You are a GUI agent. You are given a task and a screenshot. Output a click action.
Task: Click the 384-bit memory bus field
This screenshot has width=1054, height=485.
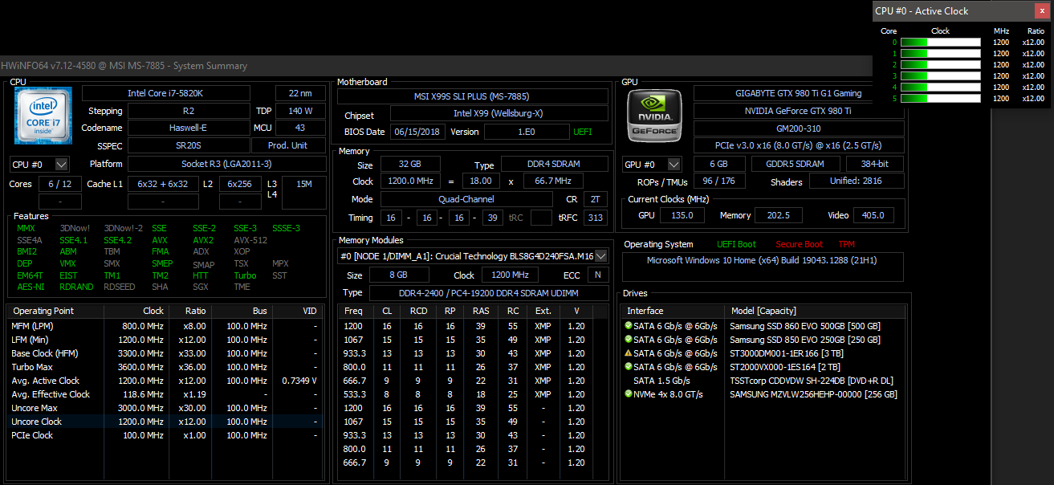point(875,164)
